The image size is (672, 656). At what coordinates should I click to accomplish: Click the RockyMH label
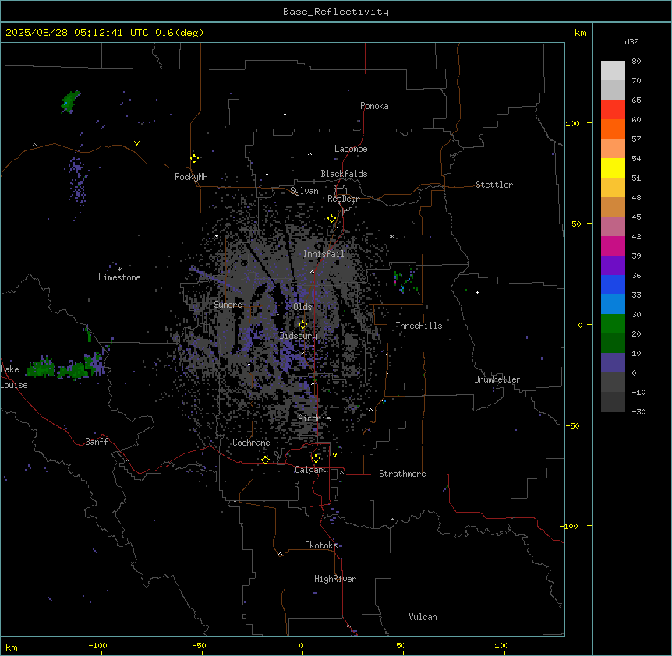point(191,177)
